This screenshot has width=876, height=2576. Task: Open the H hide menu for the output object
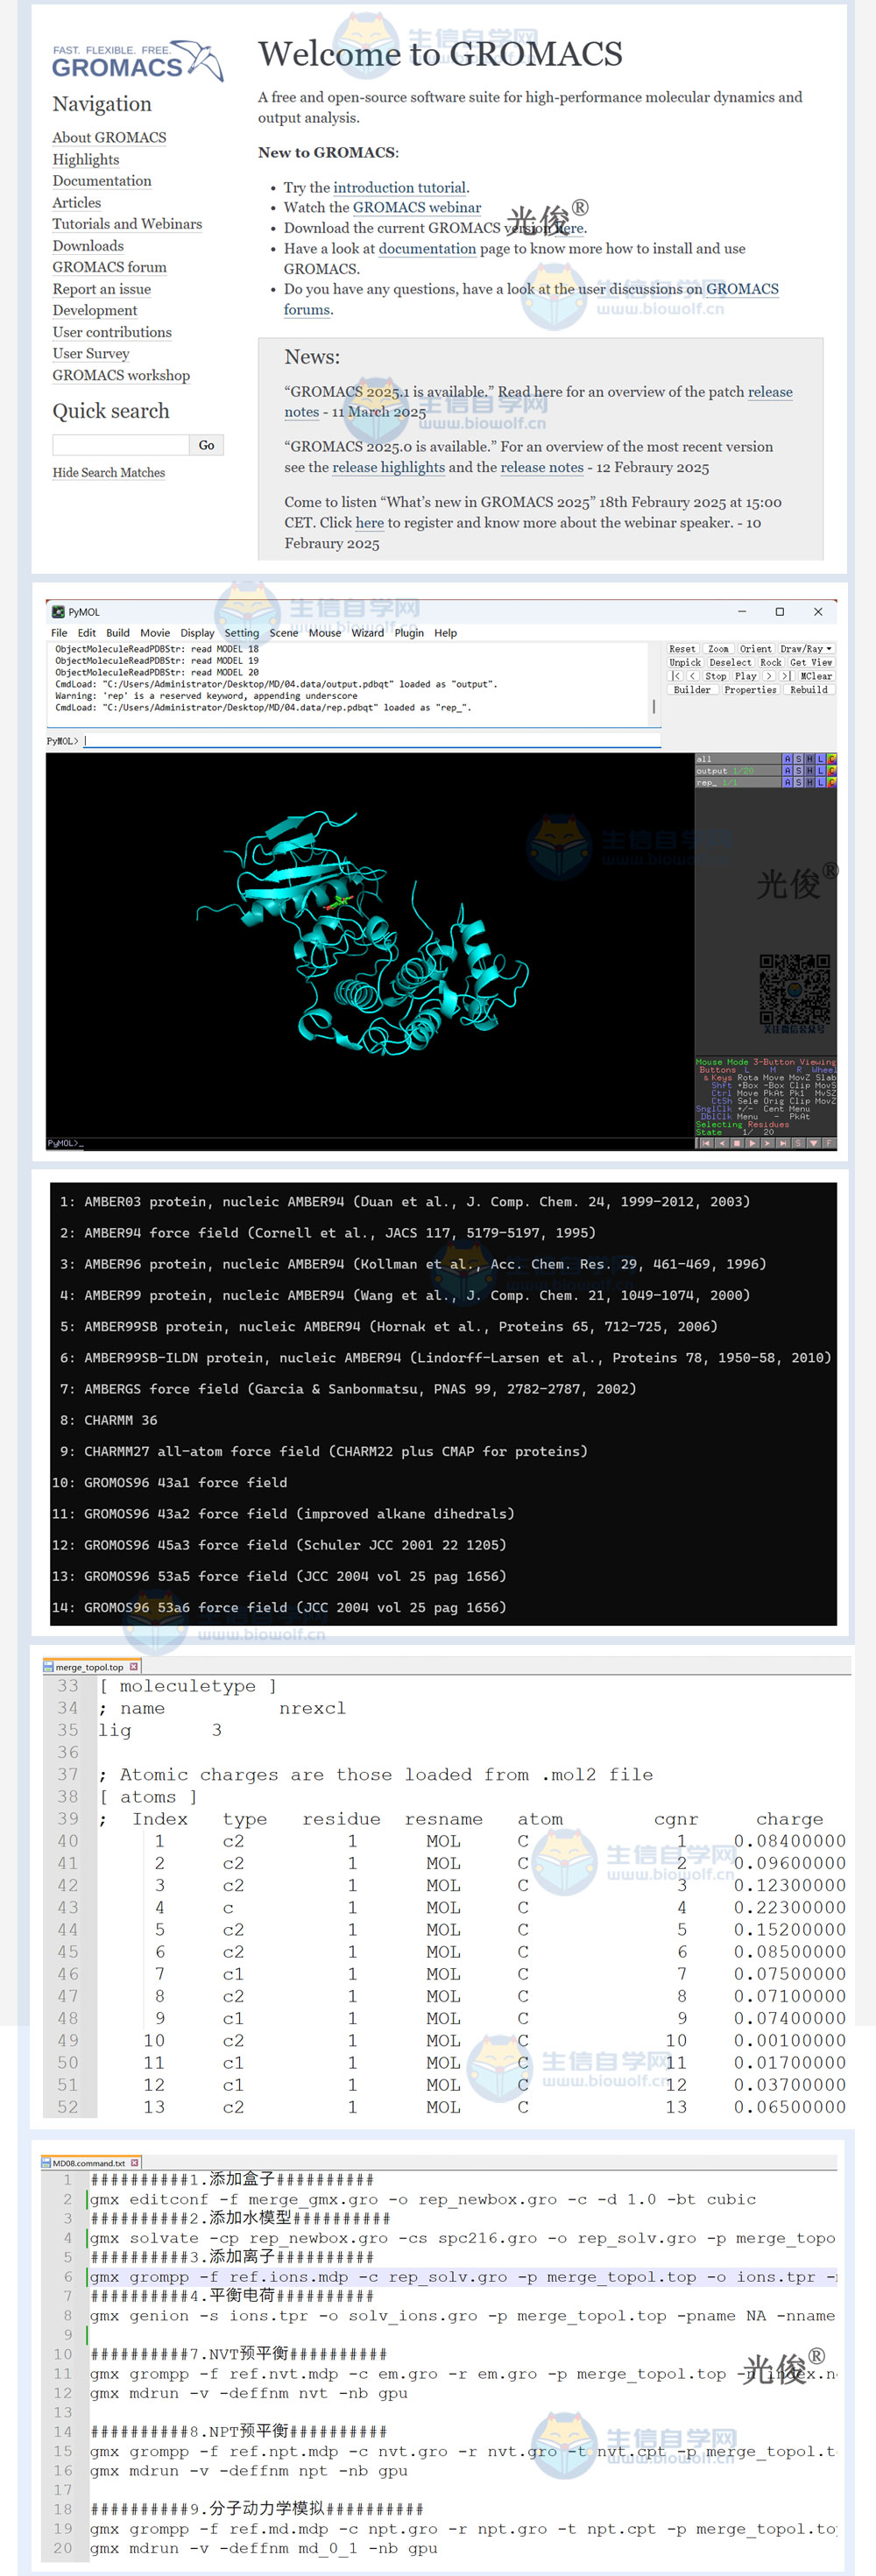[x=809, y=771]
